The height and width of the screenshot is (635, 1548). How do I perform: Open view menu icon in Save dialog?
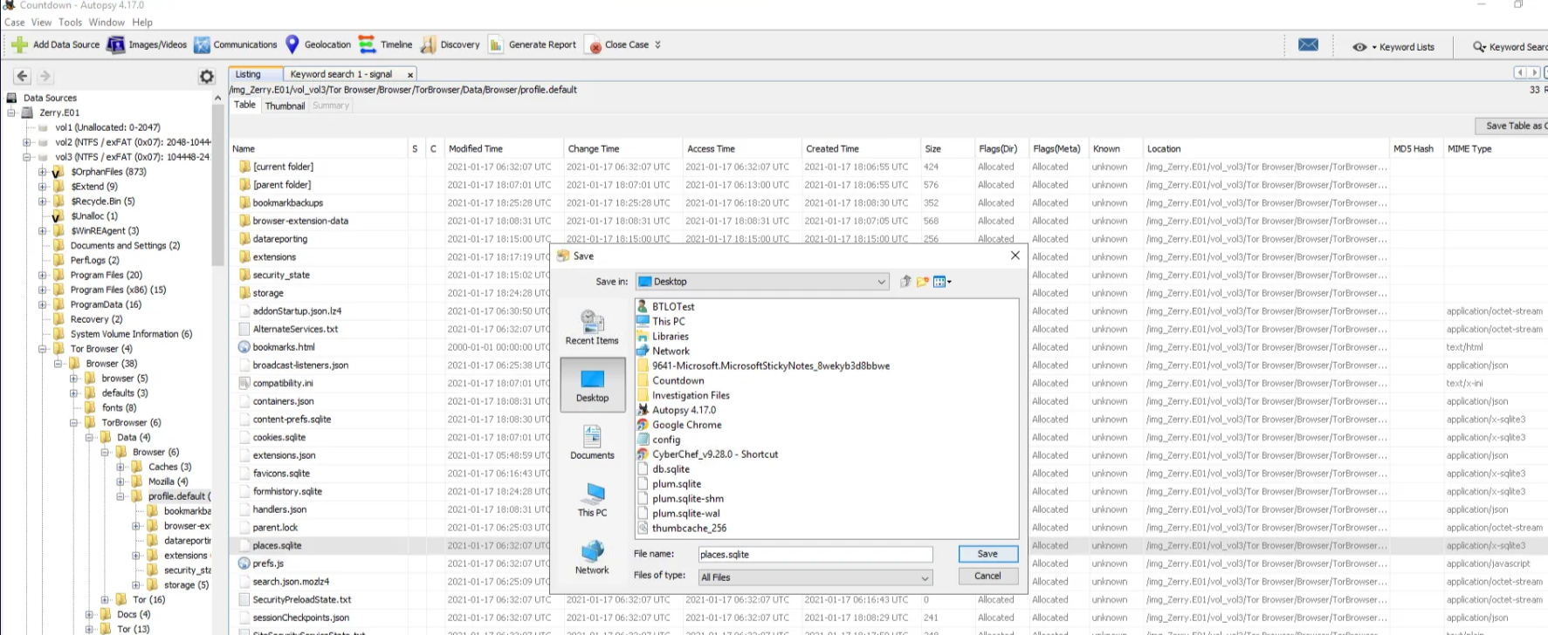point(942,282)
